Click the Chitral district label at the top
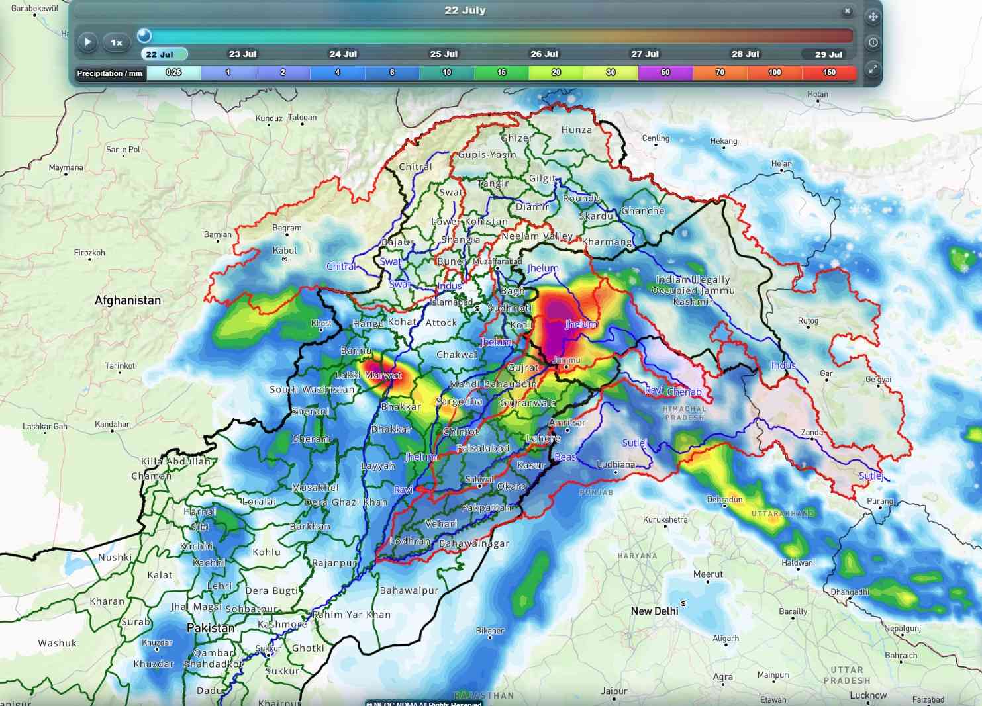This screenshot has width=982, height=706. click(x=415, y=167)
